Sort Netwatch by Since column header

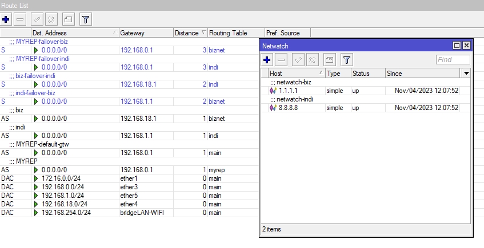[422, 74]
